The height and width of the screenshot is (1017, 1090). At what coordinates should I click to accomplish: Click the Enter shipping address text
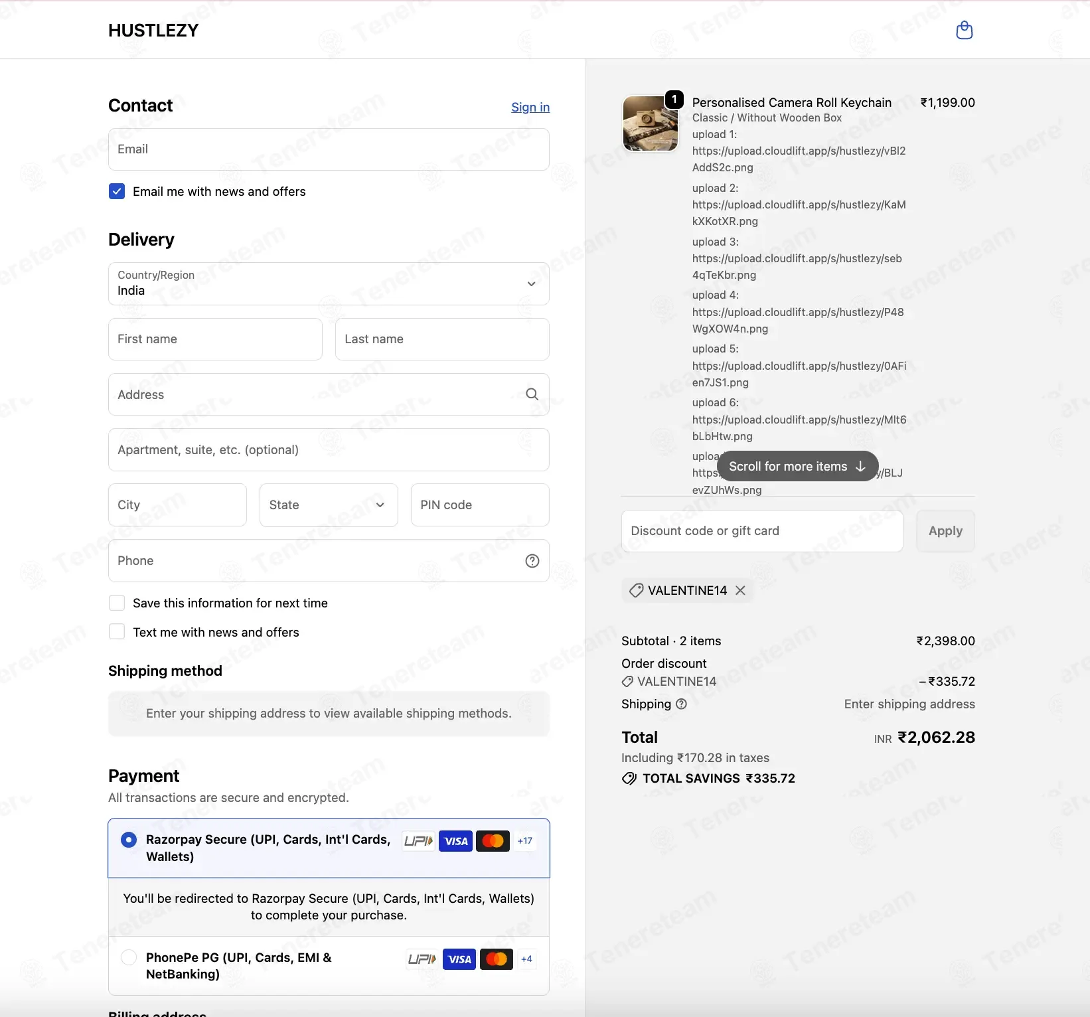(x=909, y=704)
